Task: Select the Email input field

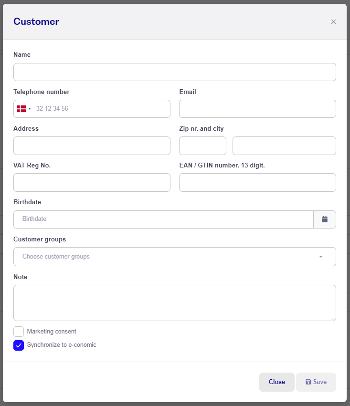Action: pyautogui.click(x=257, y=109)
